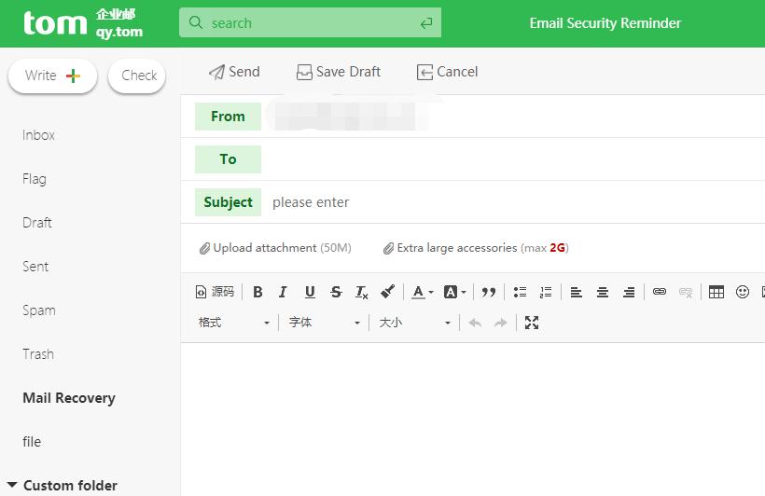Click the Send button
This screenshot has width=765, height=496.
(234, 72)
